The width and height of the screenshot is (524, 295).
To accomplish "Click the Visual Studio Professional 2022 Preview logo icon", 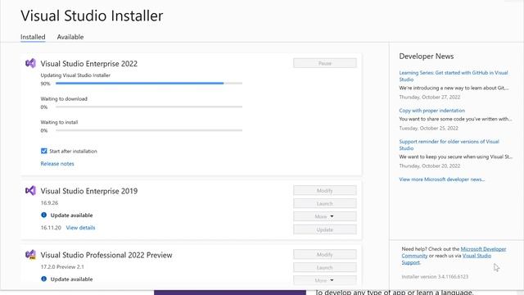I will click(x=30, y=255).
